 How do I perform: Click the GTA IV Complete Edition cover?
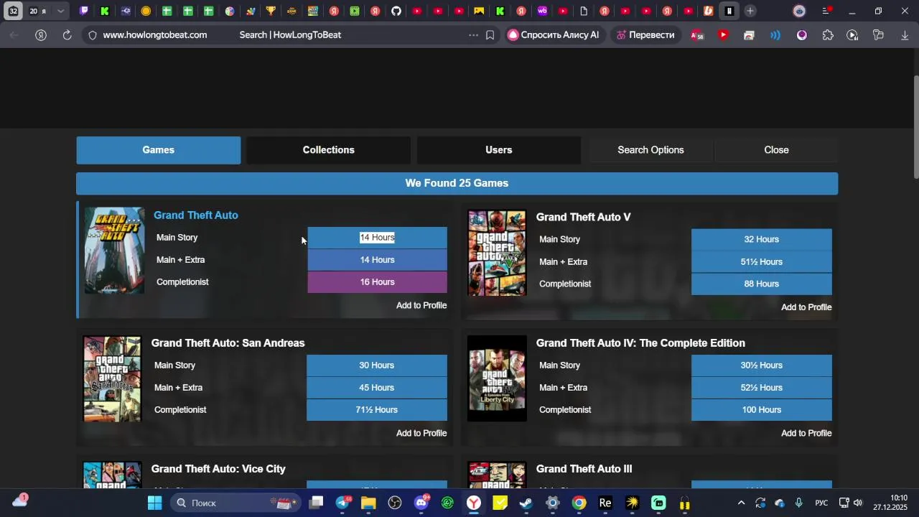(x=497, y=378)
